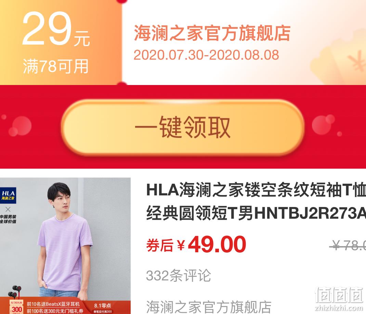366x314 pixels.
Task: Click the 券后 ¥49.00 price
Action: tap(196, 244)
